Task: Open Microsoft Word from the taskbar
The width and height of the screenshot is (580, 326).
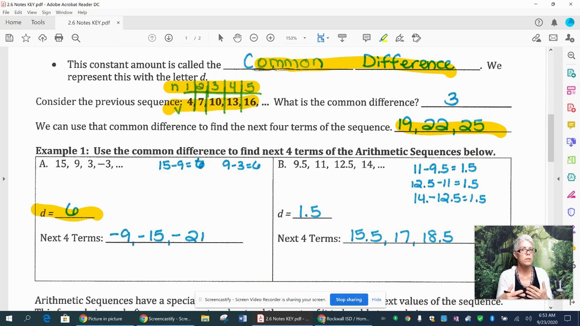Action: point(242,319)
